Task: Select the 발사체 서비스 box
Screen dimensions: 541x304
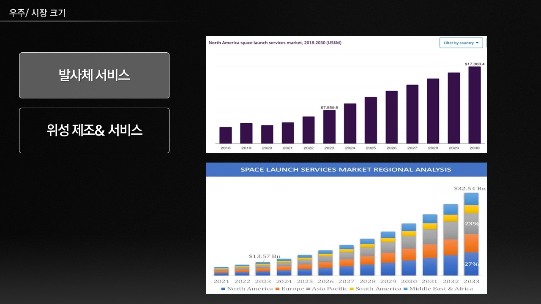Action: (x=94, y=75)
